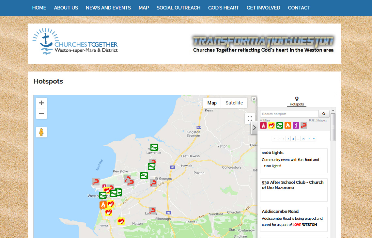Collapse the hotspots side panel arrow
The width and height of the screenshot is (372, 238).
pyautogui.click(x=255, y=128)
